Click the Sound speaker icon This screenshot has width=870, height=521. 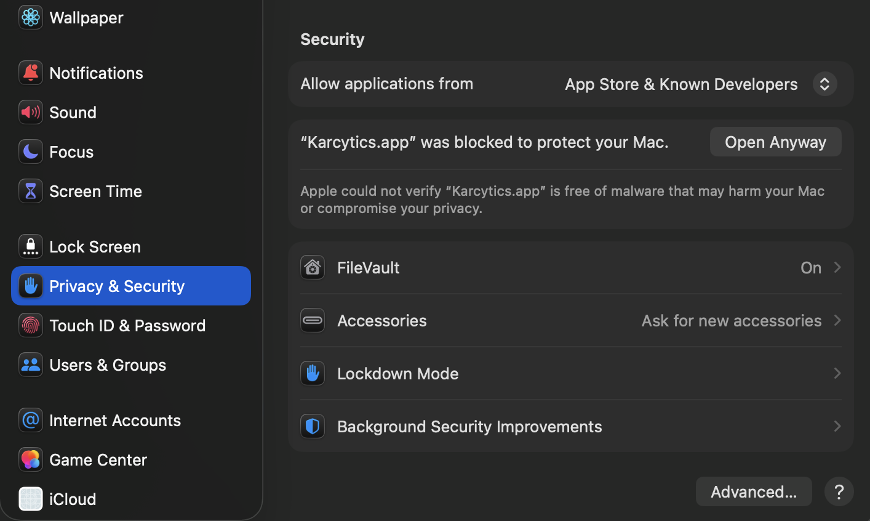point(31,112)
